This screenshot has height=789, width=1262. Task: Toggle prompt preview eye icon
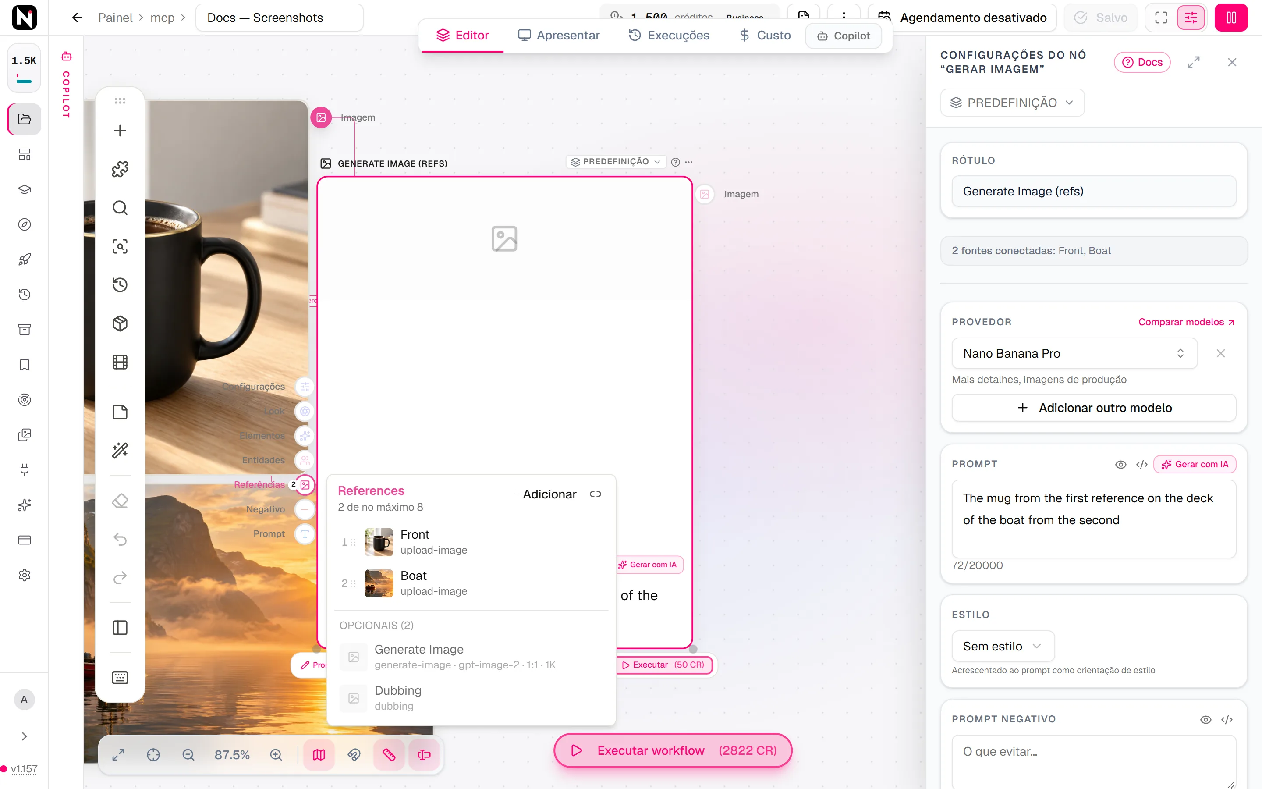(1120, 465)
